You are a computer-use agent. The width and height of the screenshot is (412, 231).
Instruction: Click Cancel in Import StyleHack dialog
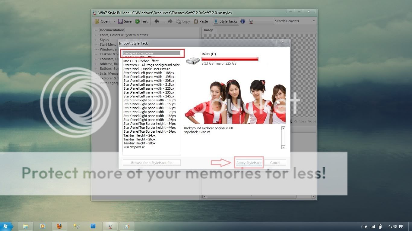point(275,163)
